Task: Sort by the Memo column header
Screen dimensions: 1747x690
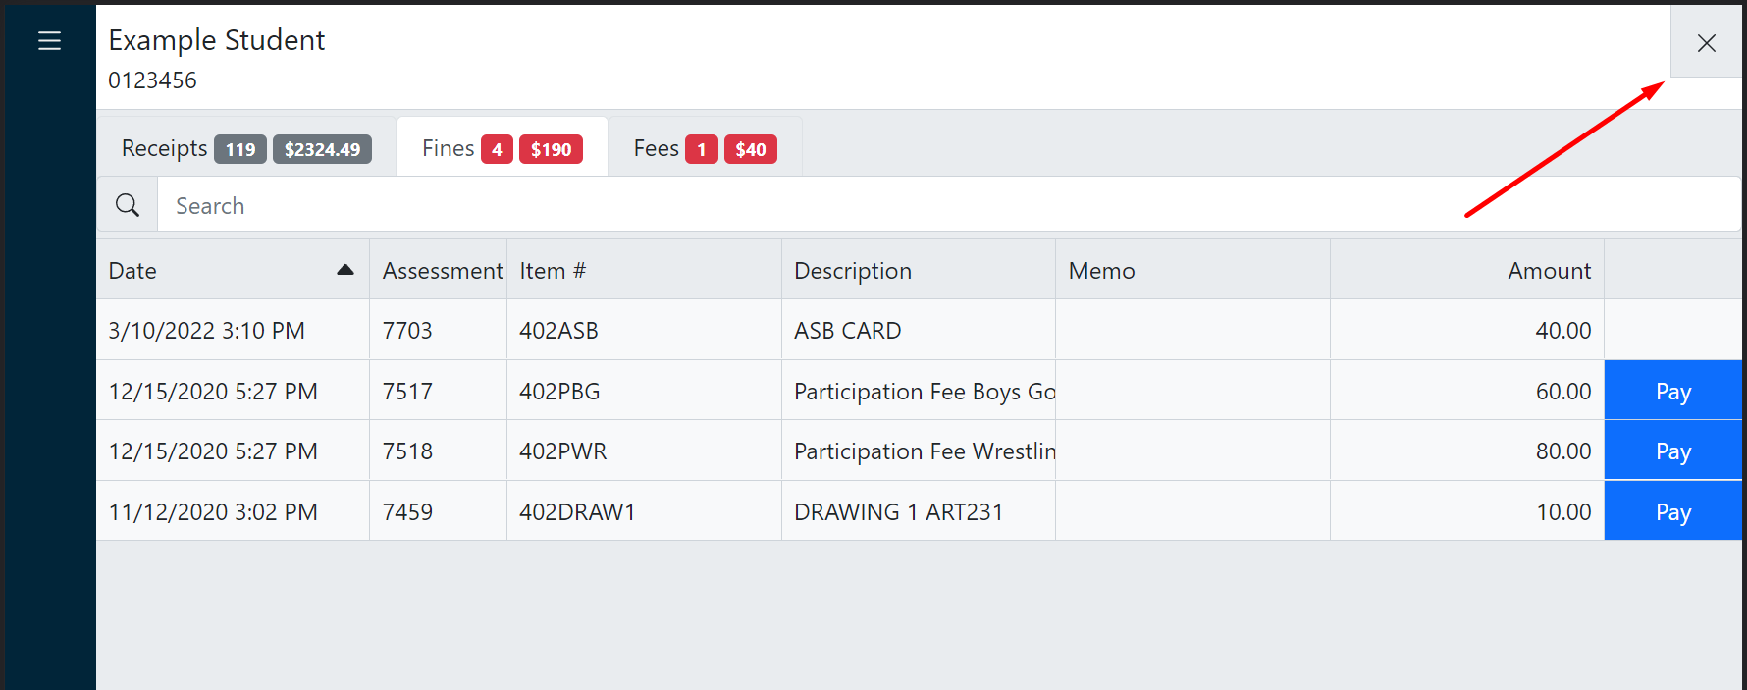Action: point(1192,270)
